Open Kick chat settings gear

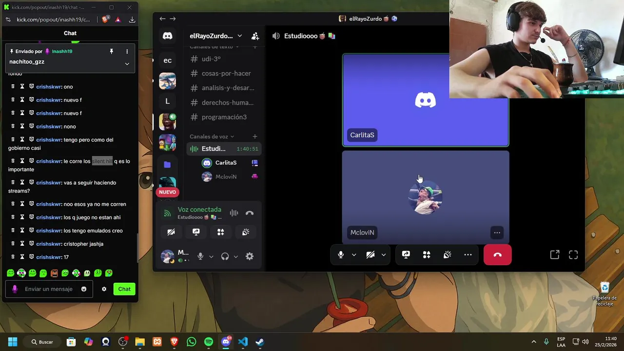click(104, 289)
